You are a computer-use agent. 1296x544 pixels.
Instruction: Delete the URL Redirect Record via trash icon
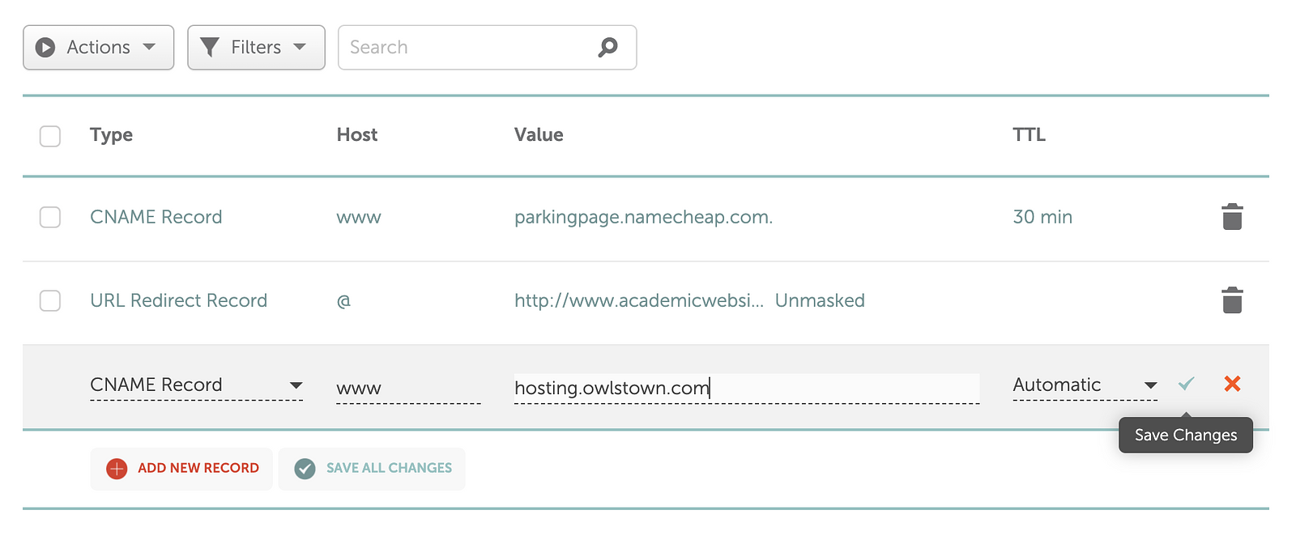(x=1232, y=300)
